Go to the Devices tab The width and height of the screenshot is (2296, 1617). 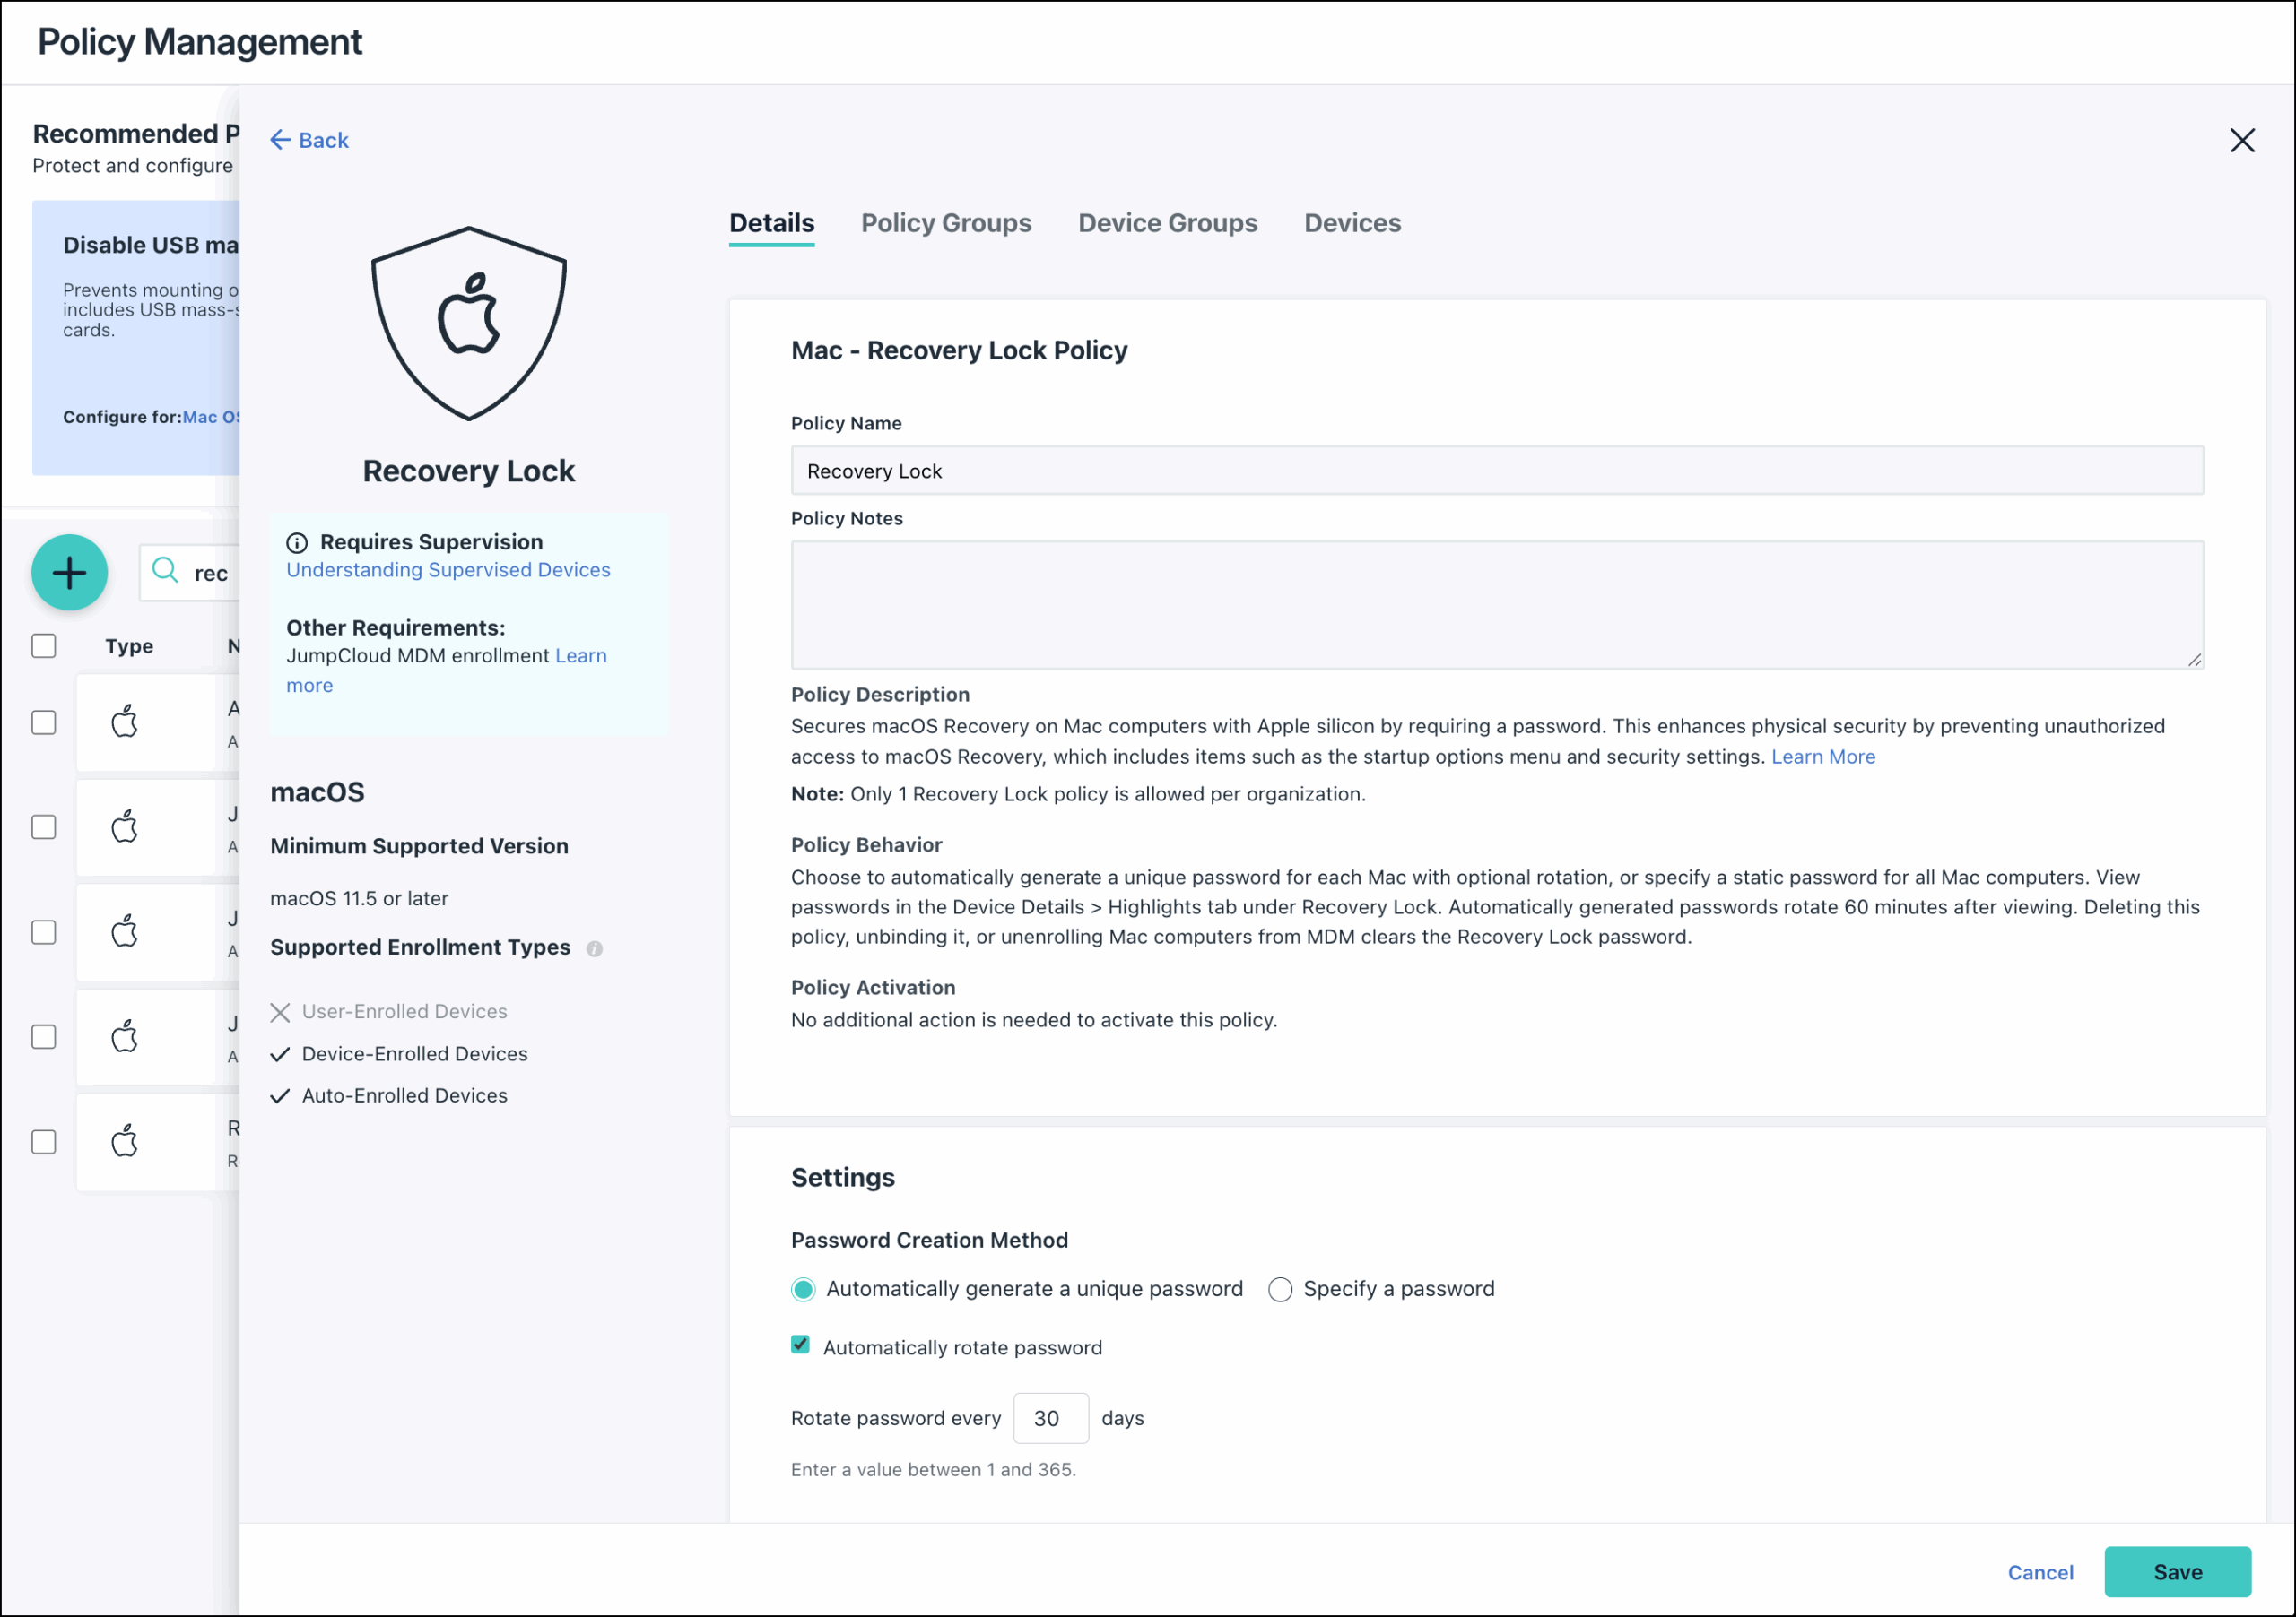(x=1351, y=223)
